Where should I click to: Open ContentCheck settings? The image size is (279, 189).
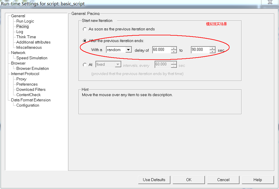(x=28, y=95)
